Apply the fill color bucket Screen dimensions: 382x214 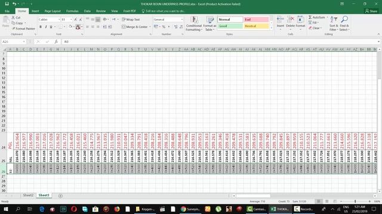tap(70, 27)
